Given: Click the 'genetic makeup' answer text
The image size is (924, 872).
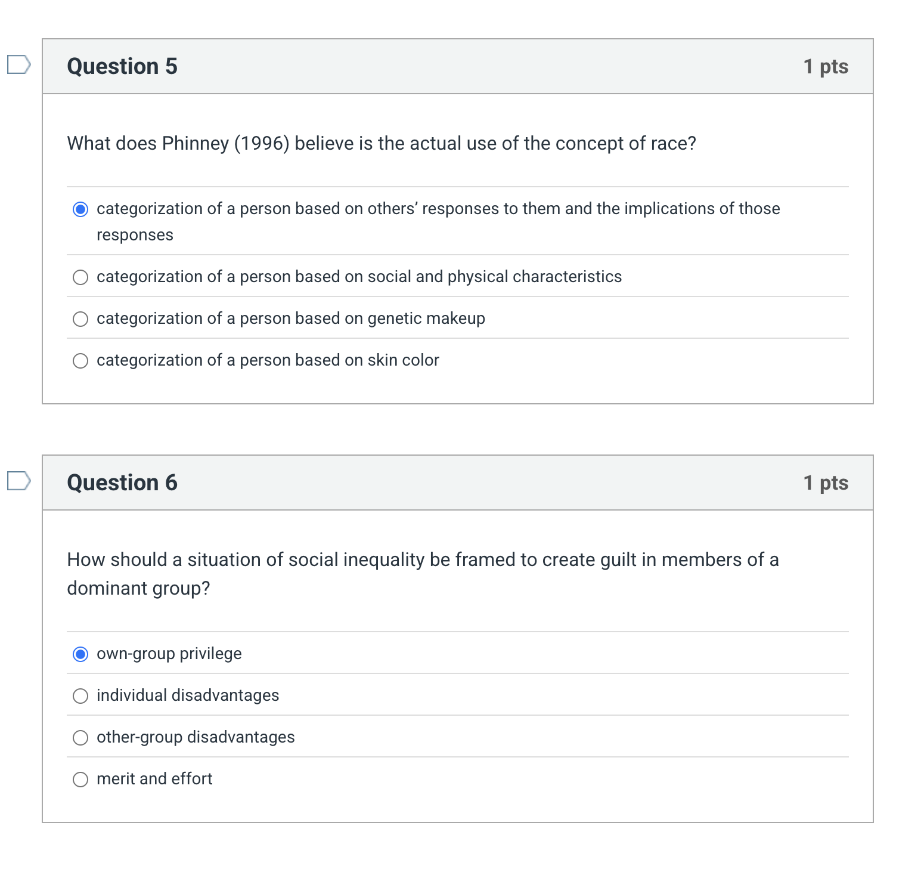Looking at the screenshot, I should click(x=291, y=319).
